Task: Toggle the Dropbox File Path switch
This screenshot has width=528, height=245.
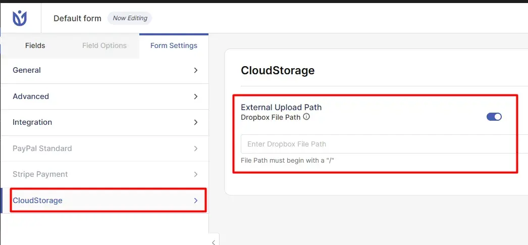Action: coord(494,117)
